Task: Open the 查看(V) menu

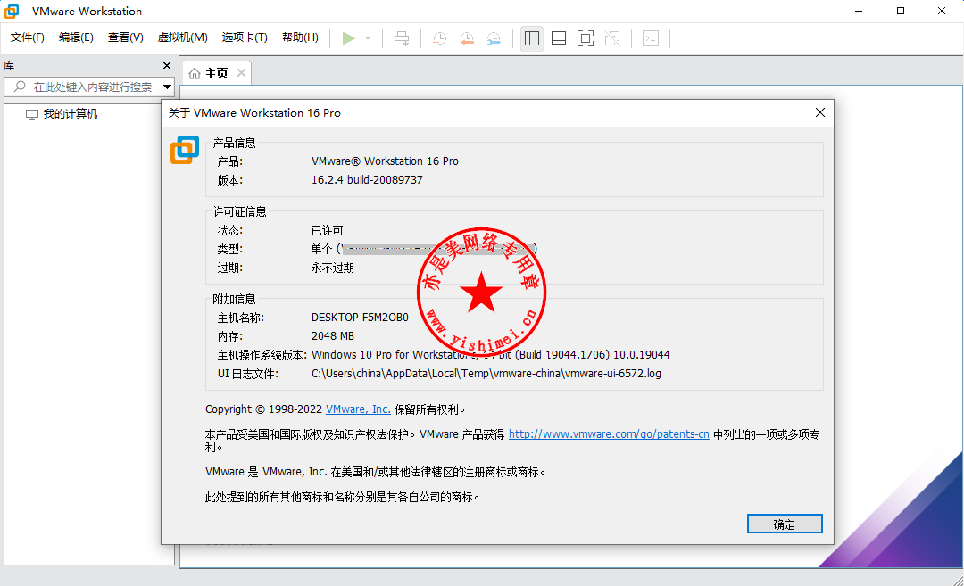Action: tap(126, 37)
